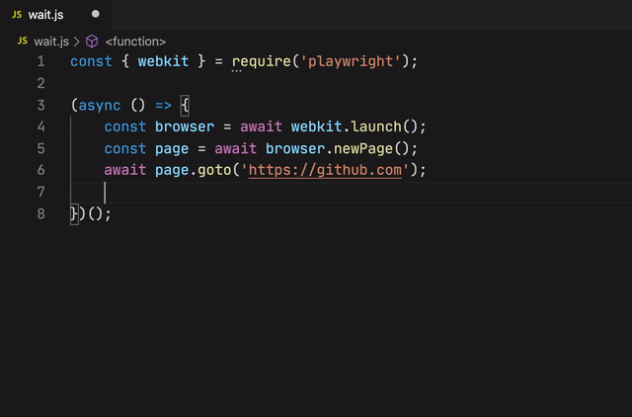Expand the breadcrumb chevron after wait.js
Screen dimensions: 632x417
coord(77,42)
